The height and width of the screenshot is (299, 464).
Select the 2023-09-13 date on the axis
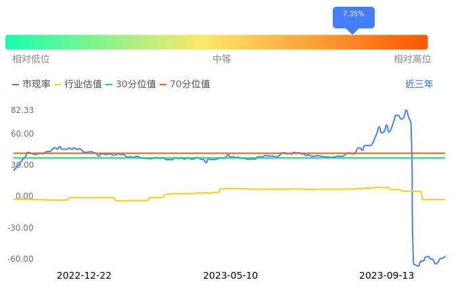click(x=386, y=275)
